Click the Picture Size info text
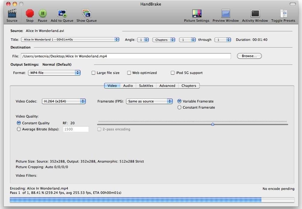Viewport: 302px width, 209px height. coord(80,161)
